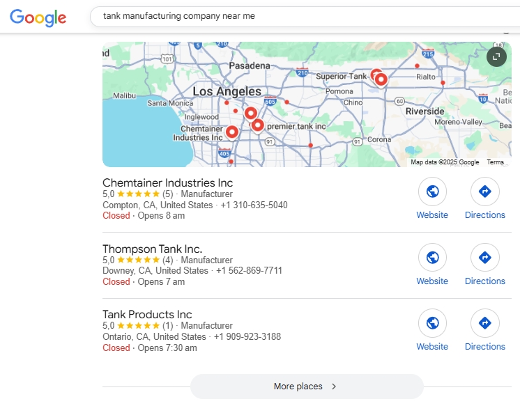The height and width of the screenshot is (406, 520).
Task: Open the map Terms link
Action: 495,162
